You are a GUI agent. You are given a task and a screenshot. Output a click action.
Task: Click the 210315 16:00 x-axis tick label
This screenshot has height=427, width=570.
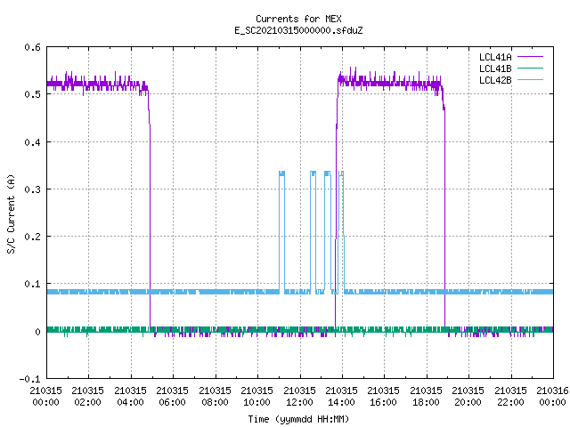pos(383,396)
